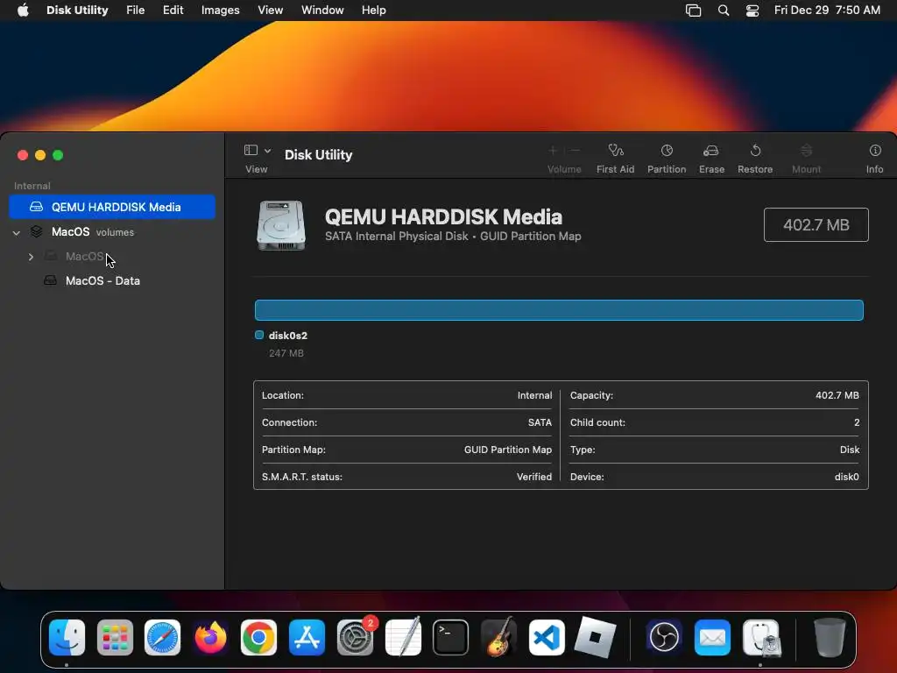Click the Connection SATA value
The width and height of the screenshot is (897, 673).
coord(540,422)
